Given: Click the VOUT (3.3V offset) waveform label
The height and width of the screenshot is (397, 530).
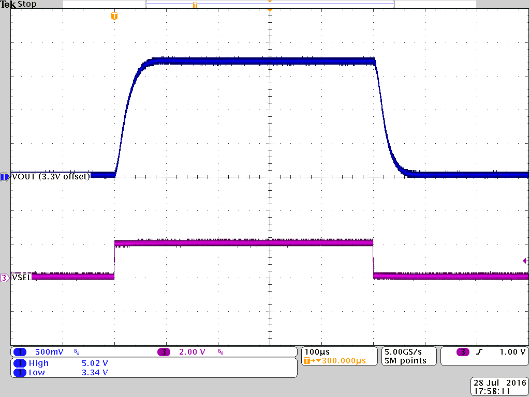Looking at the screenshot, I should point(50,176).
